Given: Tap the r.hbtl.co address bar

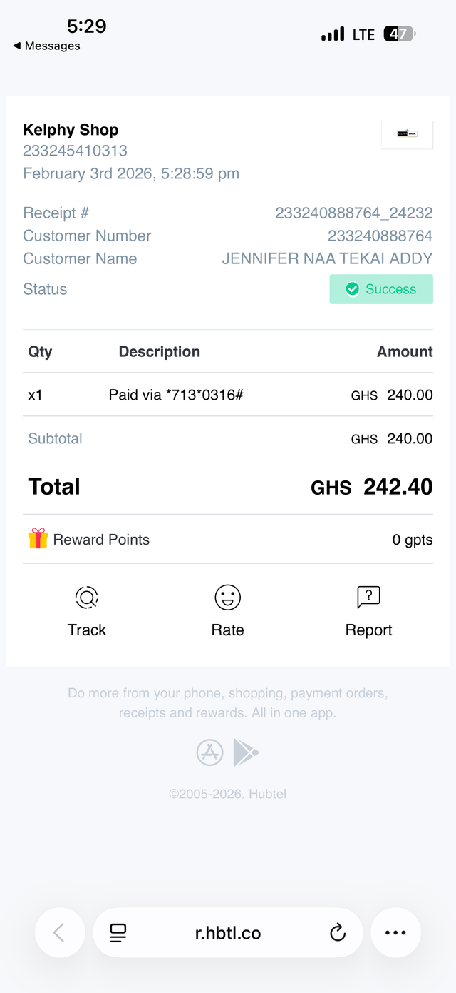Looking at the screenshot, I should coord(228,932).
